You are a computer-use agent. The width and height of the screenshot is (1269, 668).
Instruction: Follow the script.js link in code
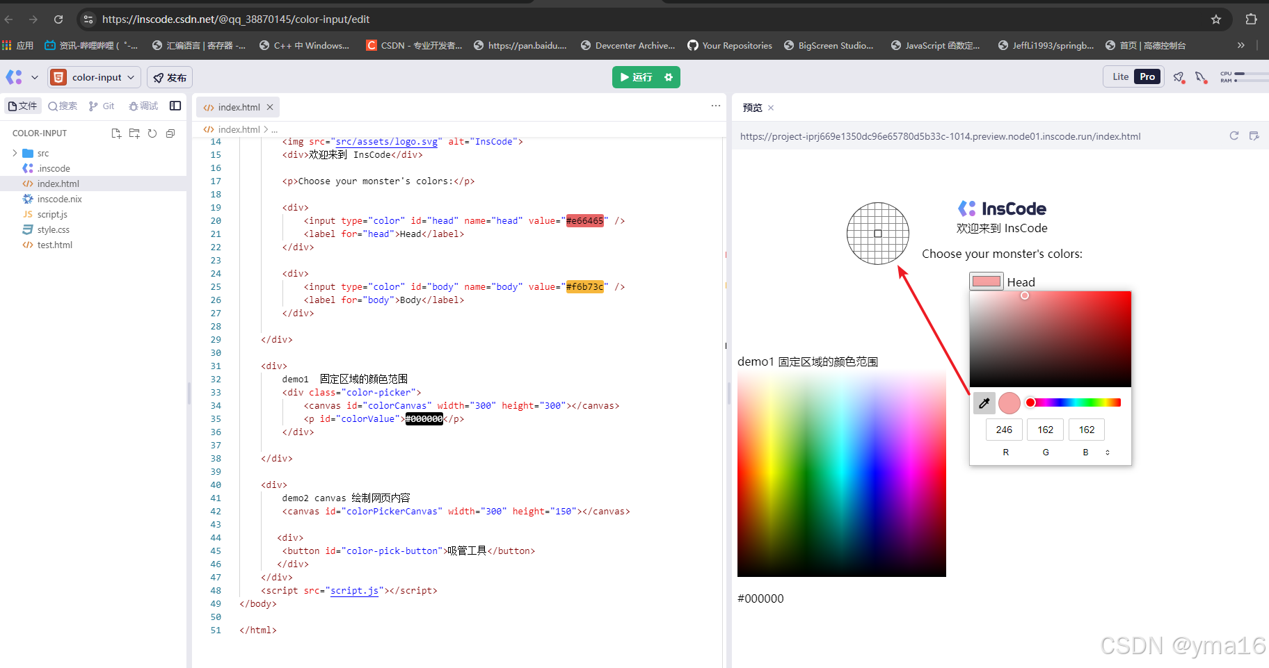coord(354,591)
